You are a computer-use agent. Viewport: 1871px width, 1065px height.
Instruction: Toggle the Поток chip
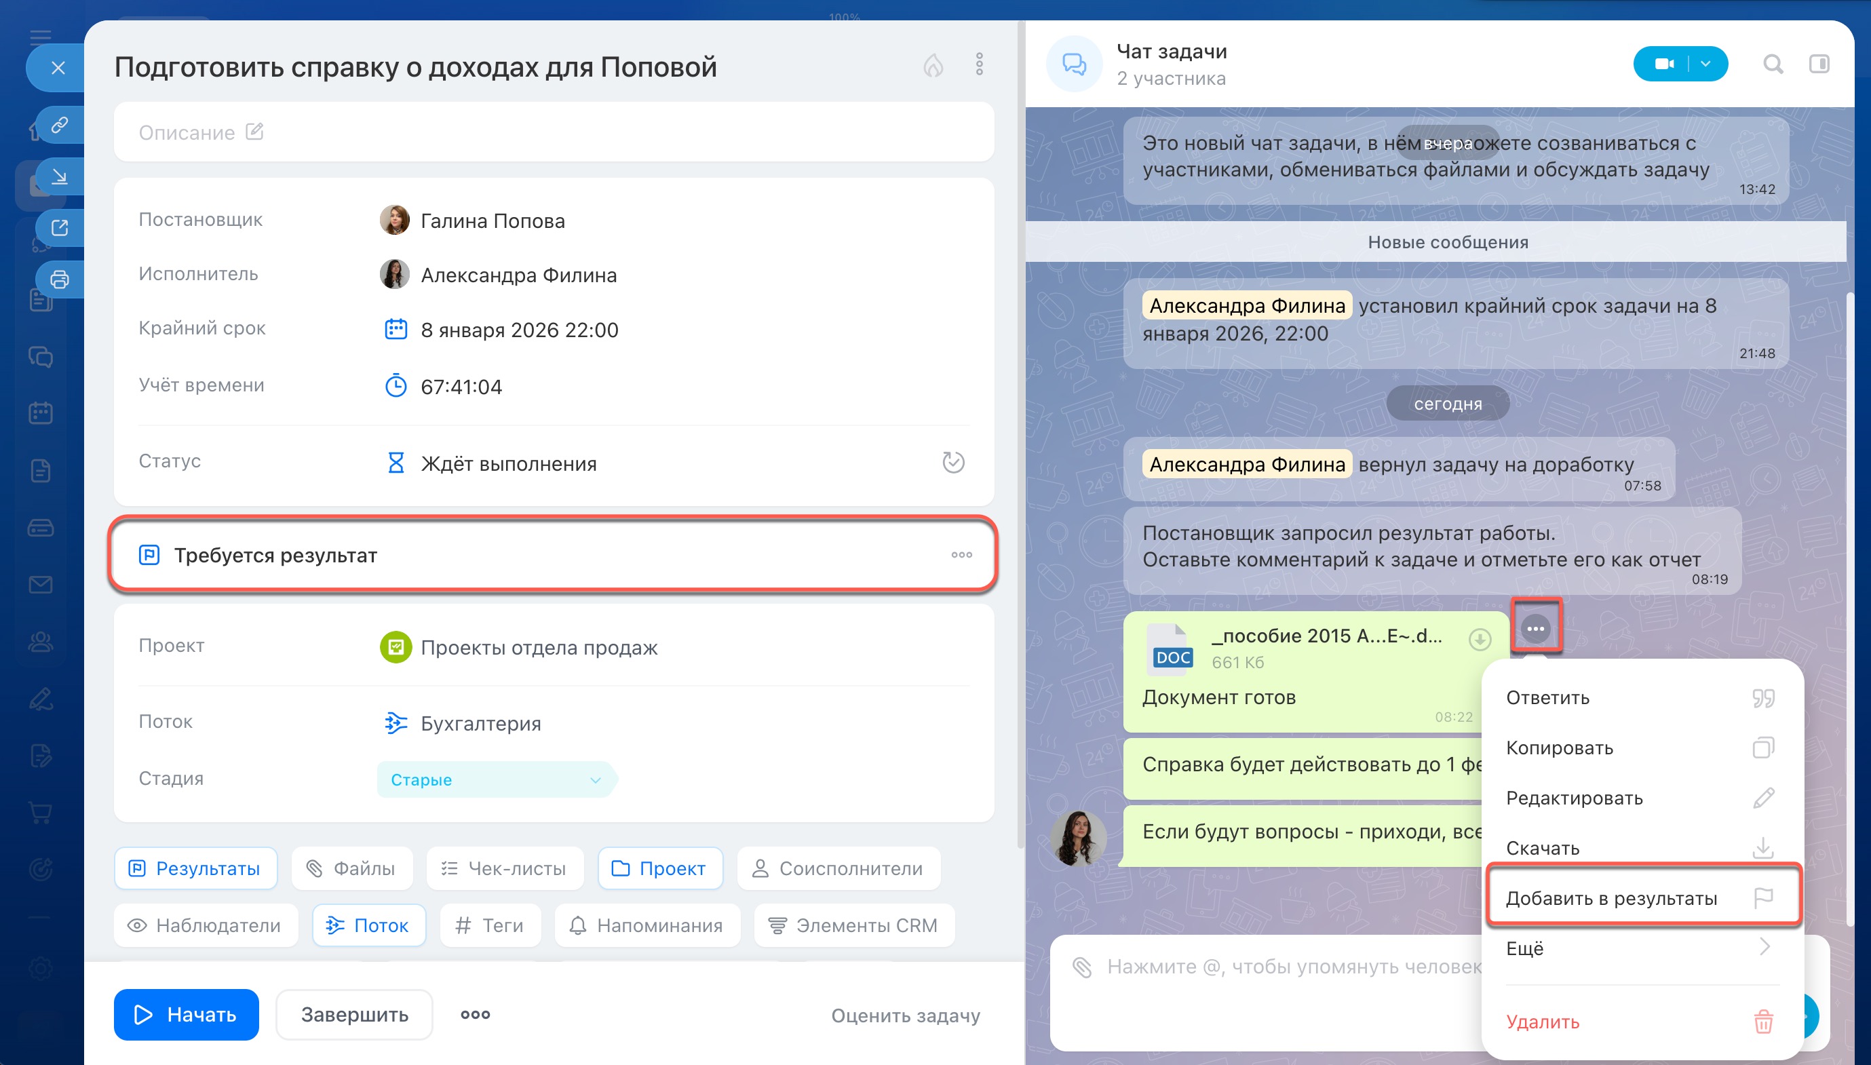pyautogui.click(x=368, y=925)
